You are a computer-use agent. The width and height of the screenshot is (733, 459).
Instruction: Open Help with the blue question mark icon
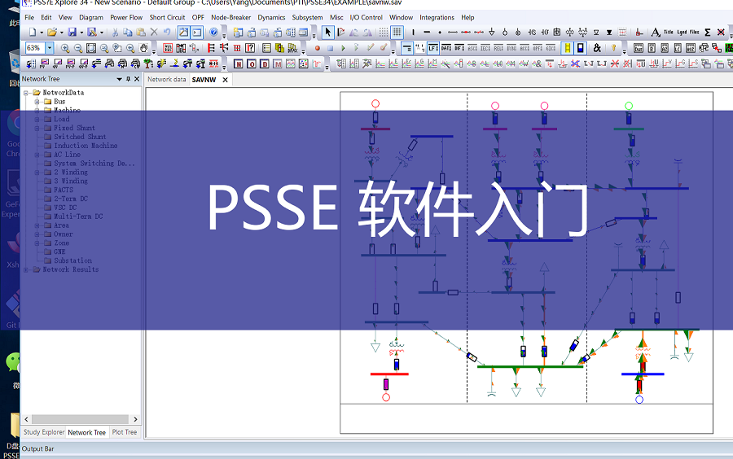coord(213,32)
